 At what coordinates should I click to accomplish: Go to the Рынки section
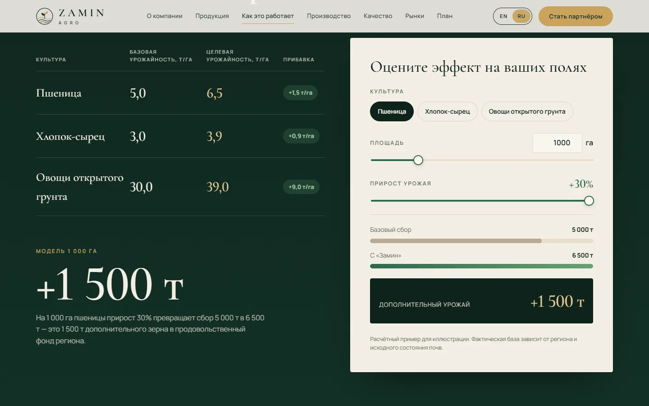(x=415, y=16)
